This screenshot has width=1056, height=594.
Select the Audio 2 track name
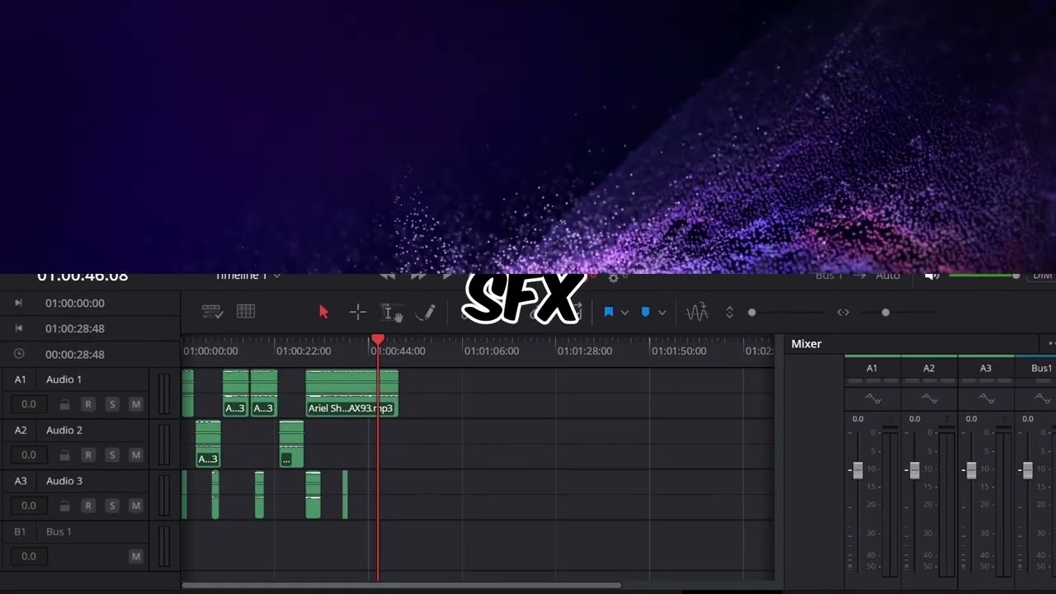(64, 430)
